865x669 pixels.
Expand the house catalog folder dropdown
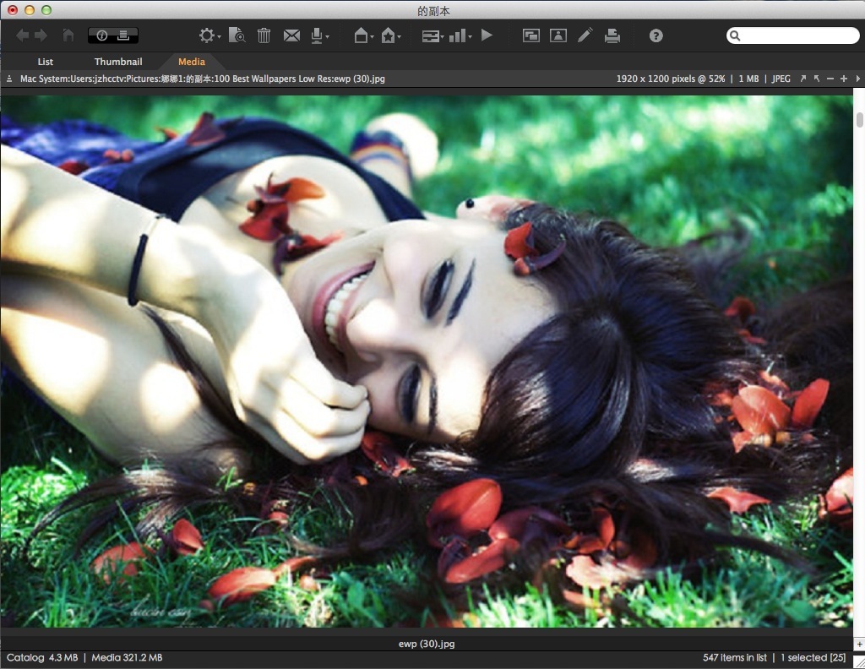(x=365, y=35)
